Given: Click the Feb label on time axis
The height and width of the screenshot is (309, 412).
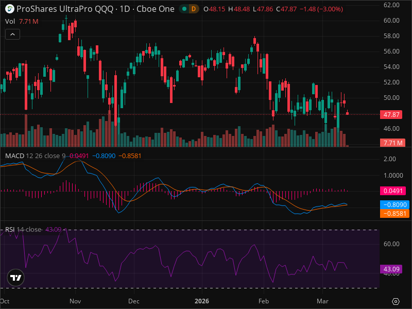Looking at the screenshot, I should (x=264, y=301).
